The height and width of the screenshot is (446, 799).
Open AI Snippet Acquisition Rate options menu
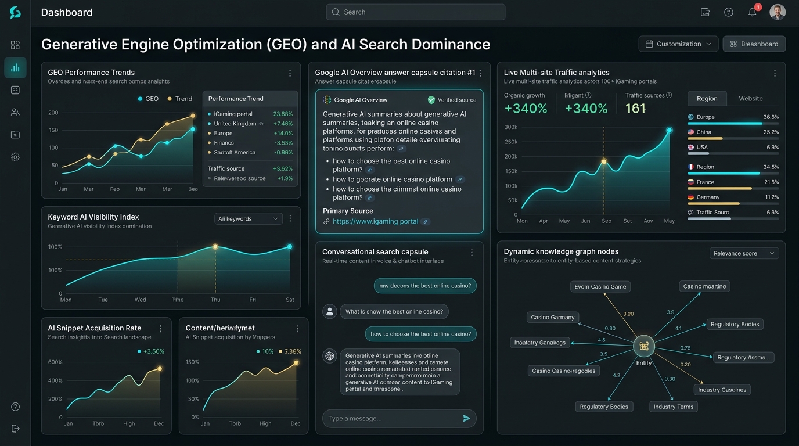(x=161, y=329)
